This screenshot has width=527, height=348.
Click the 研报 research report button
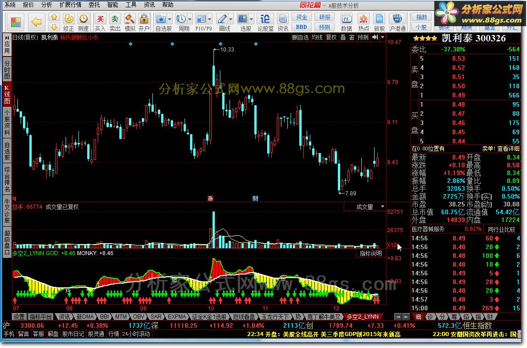325,17
